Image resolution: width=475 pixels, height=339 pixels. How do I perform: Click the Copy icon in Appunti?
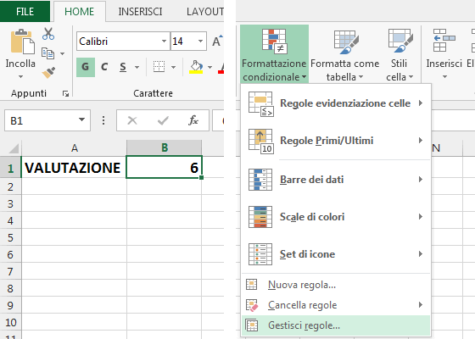(47, 53)
